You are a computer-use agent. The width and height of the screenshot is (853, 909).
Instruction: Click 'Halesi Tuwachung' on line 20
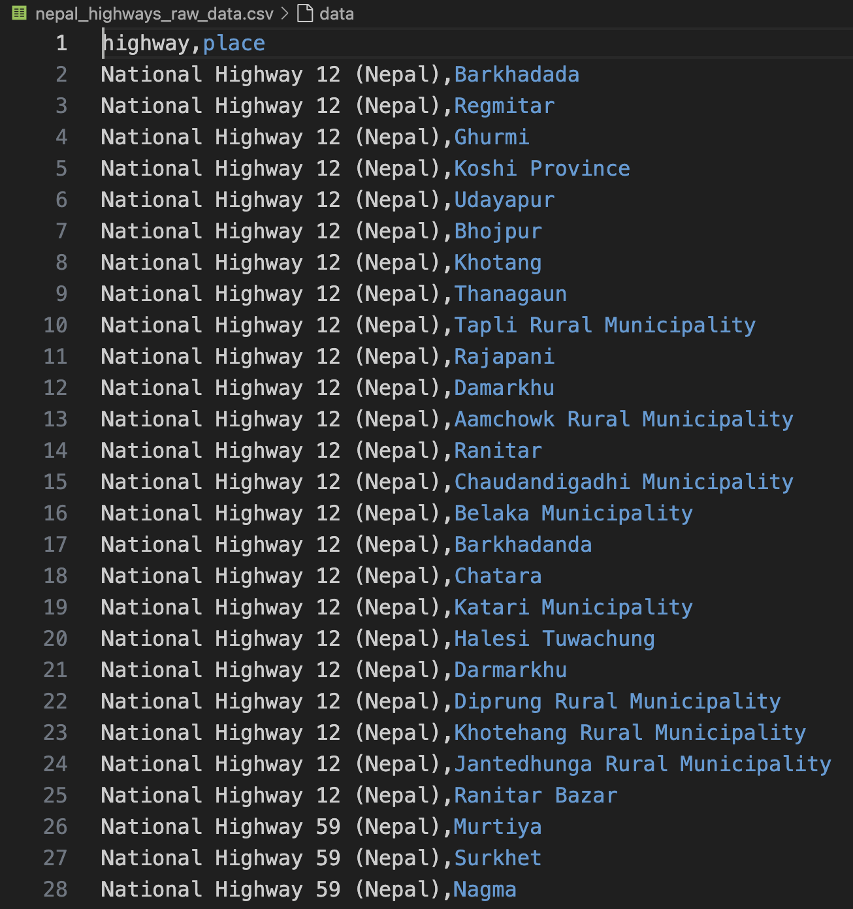coord(555,639)
